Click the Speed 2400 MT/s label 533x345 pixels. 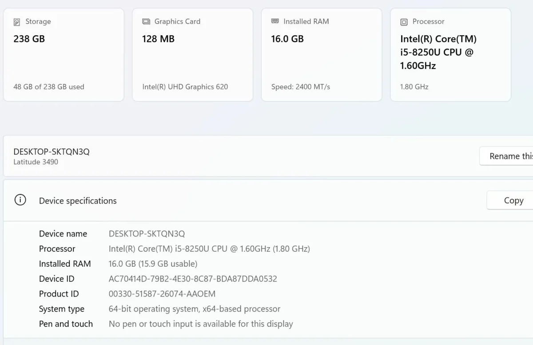[301, 86]
